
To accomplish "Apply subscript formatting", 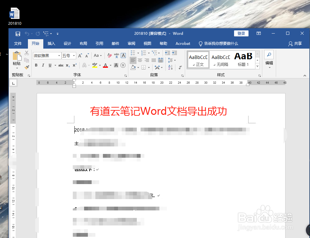I will 68,65.
